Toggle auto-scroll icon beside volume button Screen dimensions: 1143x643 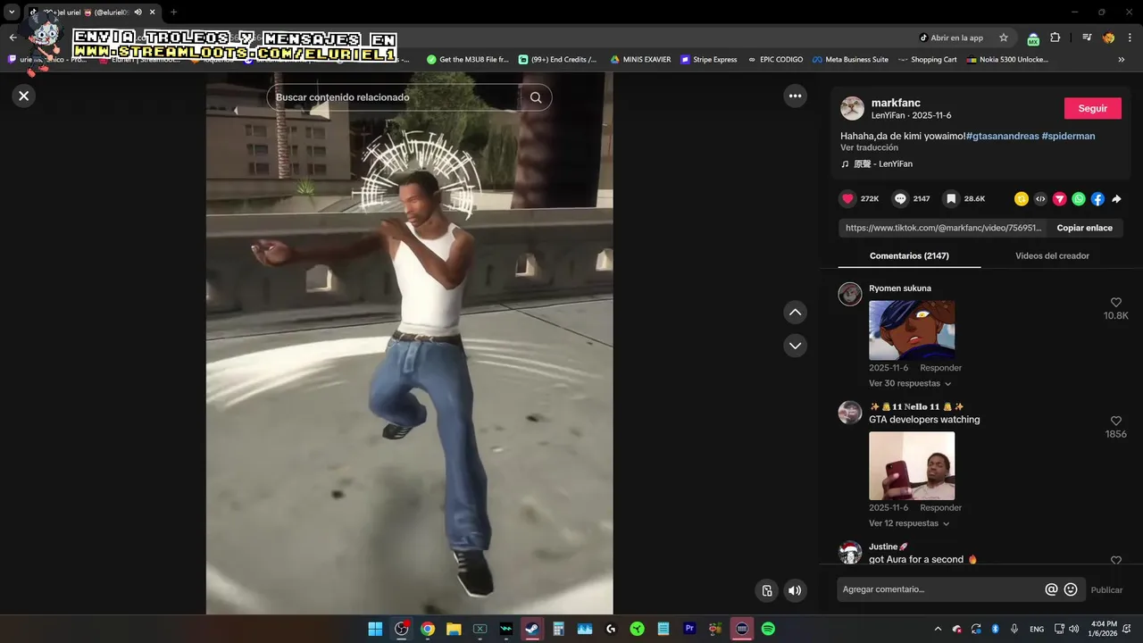click(766, 590)
